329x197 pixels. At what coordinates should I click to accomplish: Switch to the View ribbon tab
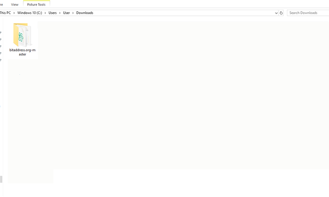point(15,5)
